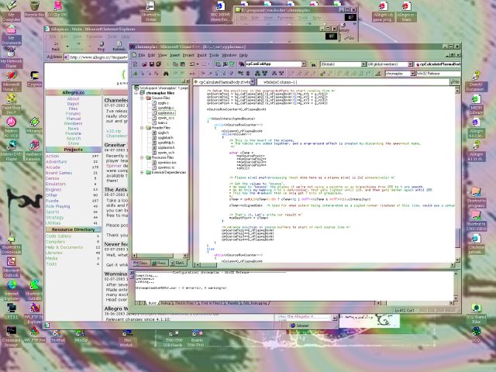Open the My Documents desktop icon
Image resolution: width=496 pixels, height=372 pixels.
tap(11, 35)
